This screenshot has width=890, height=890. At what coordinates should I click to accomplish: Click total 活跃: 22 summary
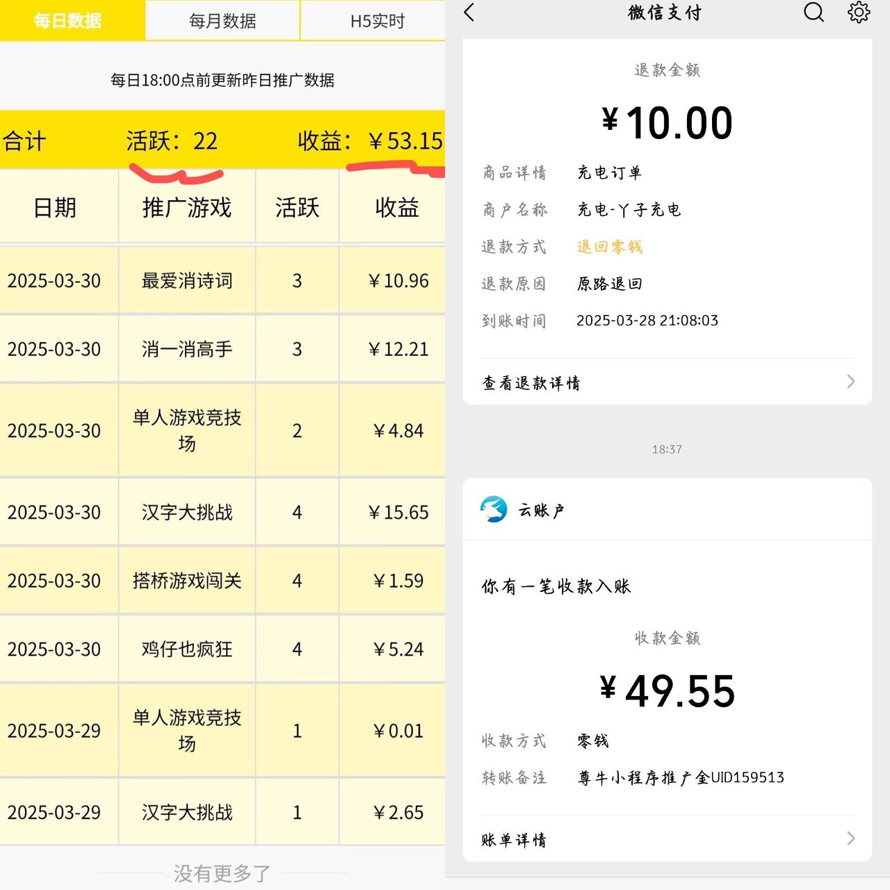coord(172,141)
